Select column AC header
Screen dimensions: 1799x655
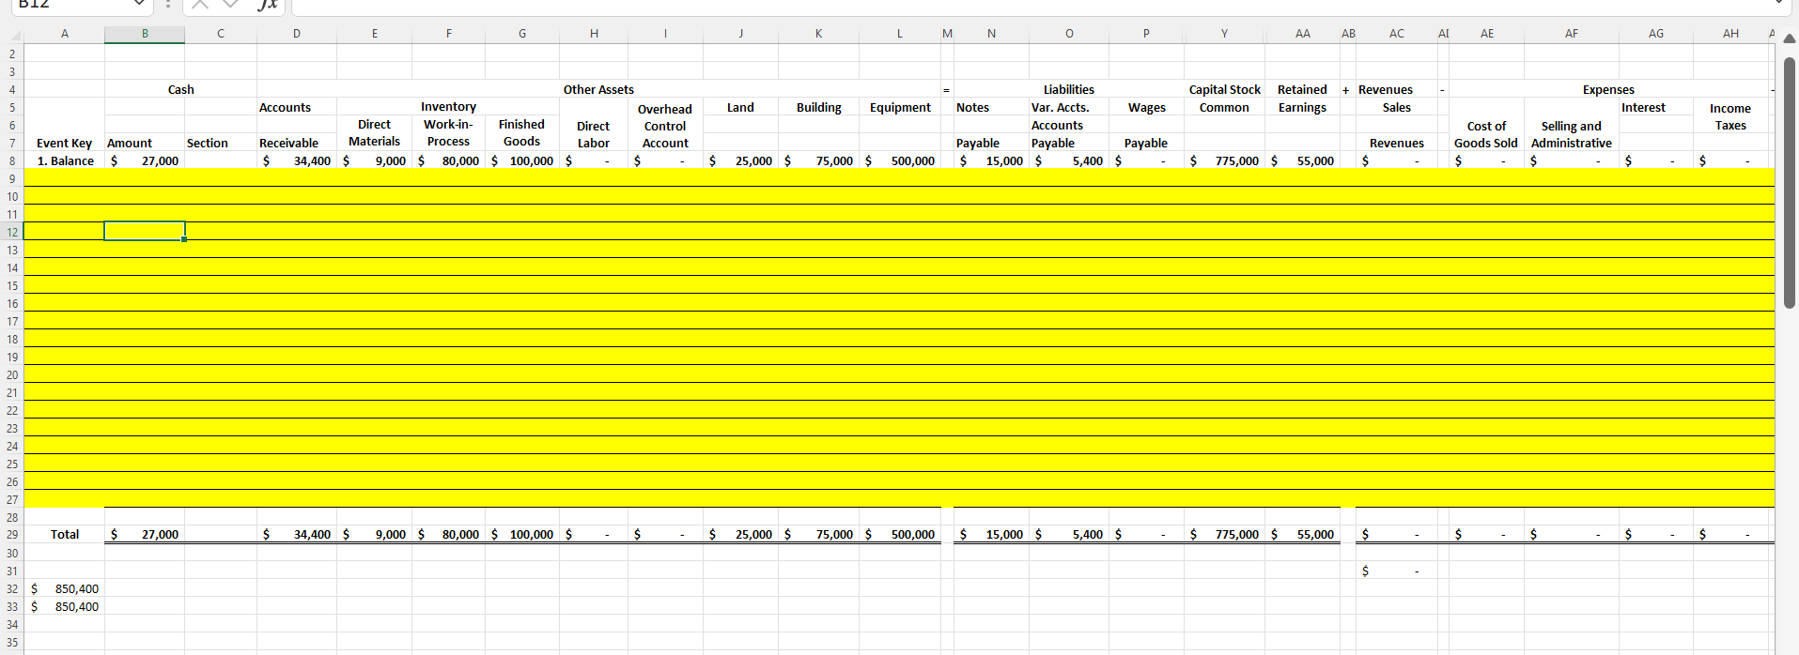tap(1397, 34)
